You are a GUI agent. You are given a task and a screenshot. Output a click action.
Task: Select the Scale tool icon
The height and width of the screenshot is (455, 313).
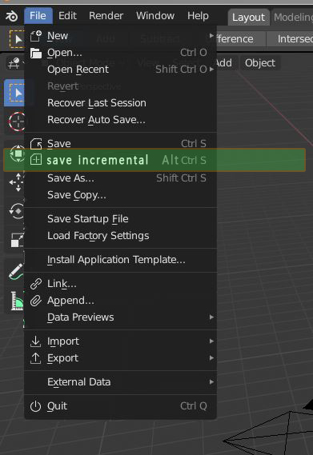coord(17,240)
